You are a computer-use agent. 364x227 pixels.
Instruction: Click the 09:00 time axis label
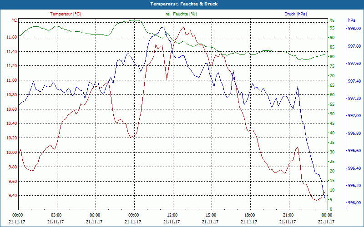coord(133,215)
